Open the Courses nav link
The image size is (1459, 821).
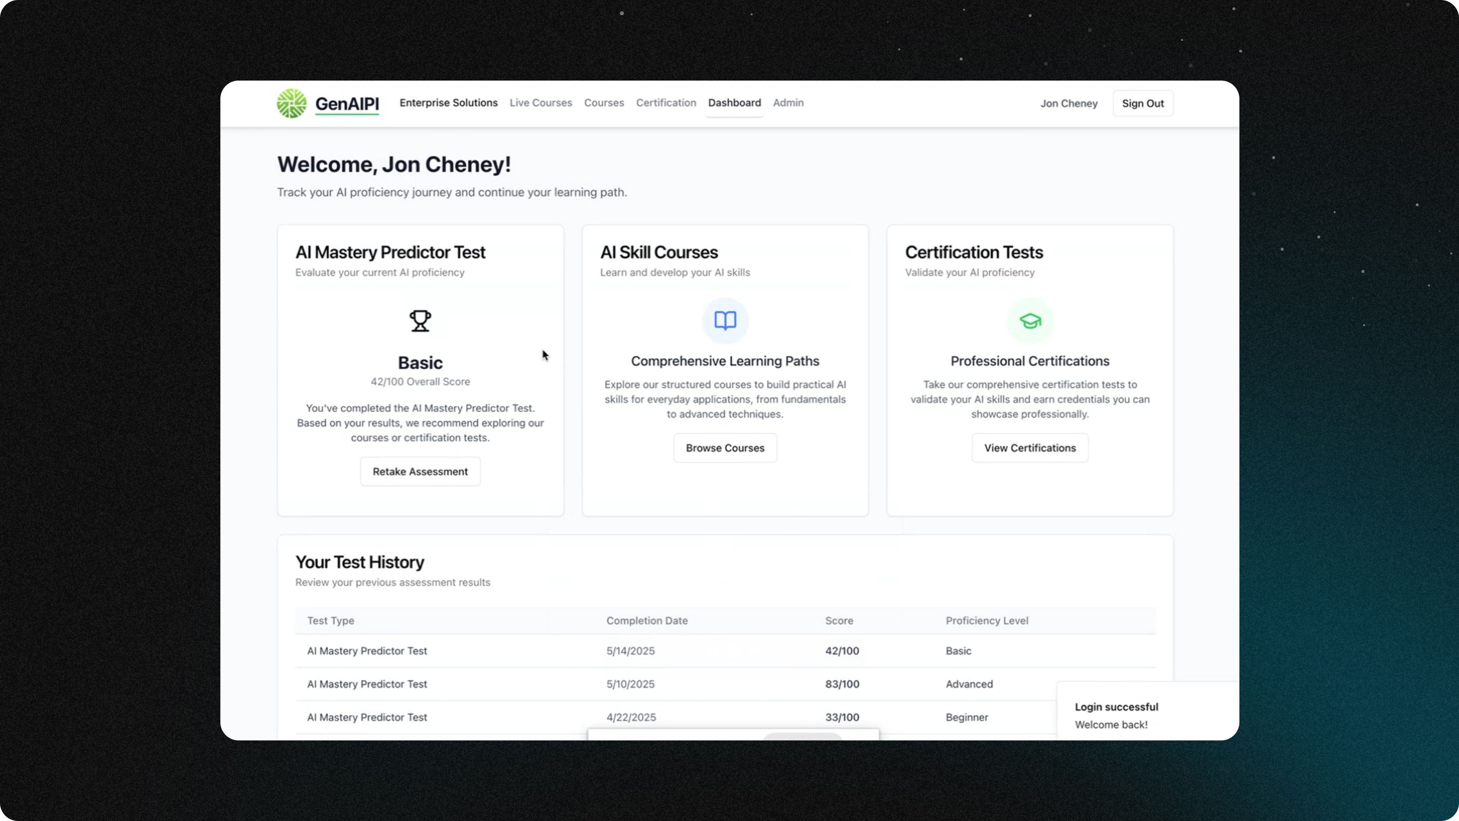pyautogui.click(x=604, y=103)
